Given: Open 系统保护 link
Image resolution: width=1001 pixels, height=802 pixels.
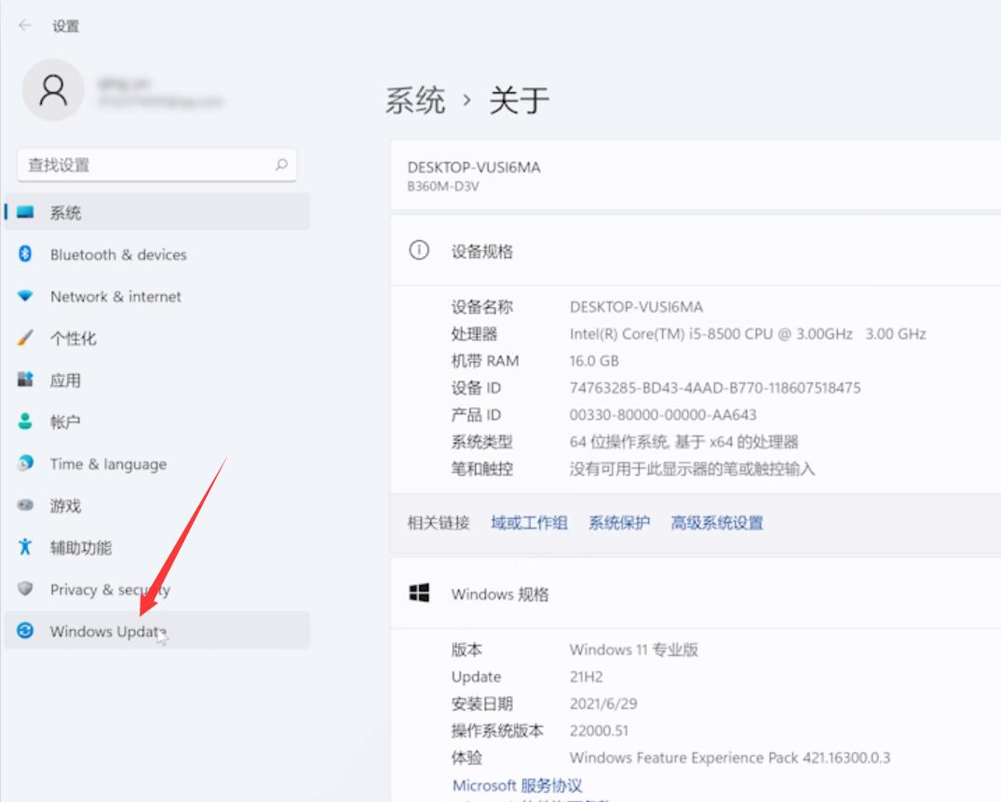Looking at the screenshot, I should [619, 523].
